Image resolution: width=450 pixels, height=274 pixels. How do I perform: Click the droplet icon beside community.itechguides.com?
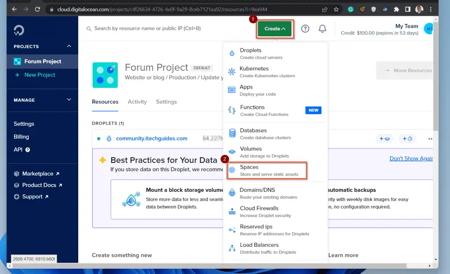[x=109, y=138]
